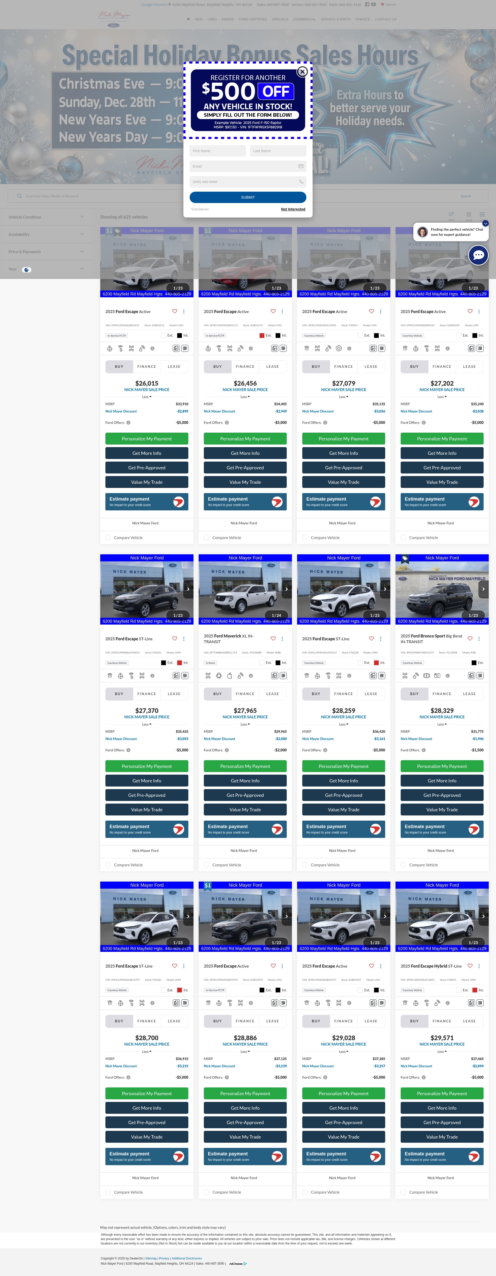View the window sticker icon on the $27,965 Maverick
This screenshot has width=496, height=1276.
click(x=275, y=676)
